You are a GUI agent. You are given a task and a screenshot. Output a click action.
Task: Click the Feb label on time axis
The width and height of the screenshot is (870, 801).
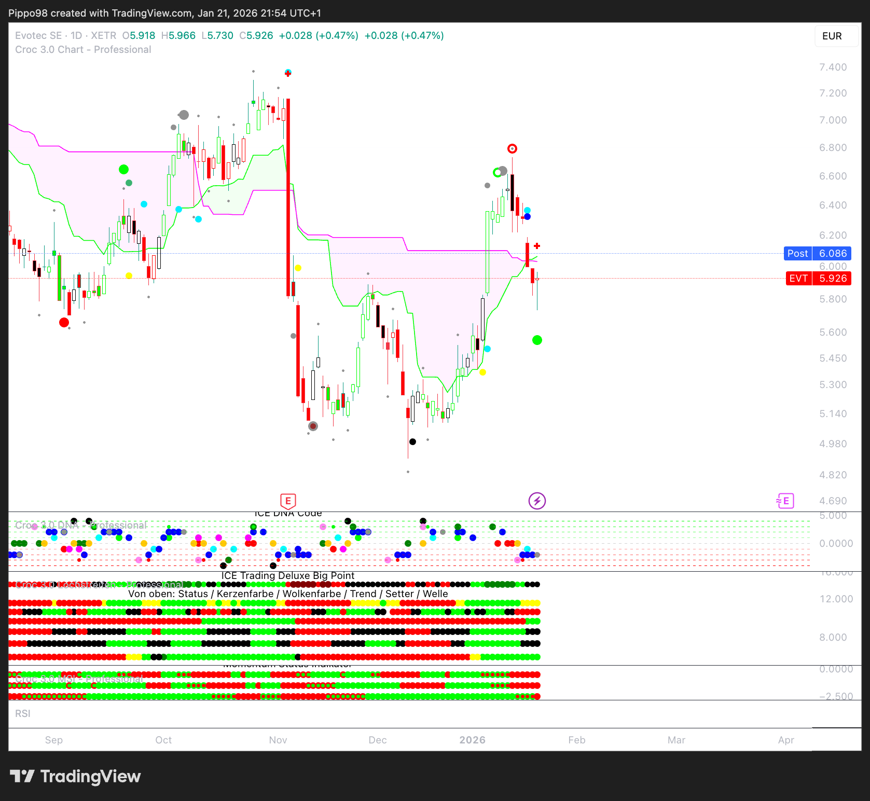pos(576,740)
